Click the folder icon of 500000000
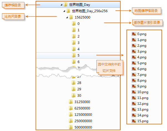167x131 pixels. pos(71,127)
